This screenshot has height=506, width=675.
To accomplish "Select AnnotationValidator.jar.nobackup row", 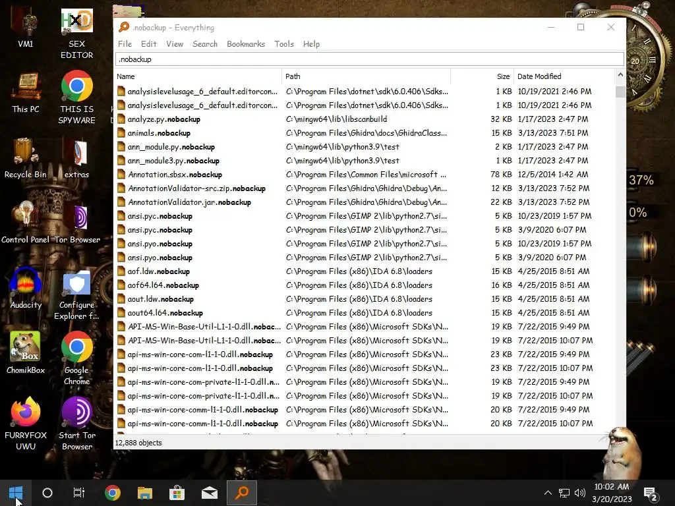I will pos(365,202).
